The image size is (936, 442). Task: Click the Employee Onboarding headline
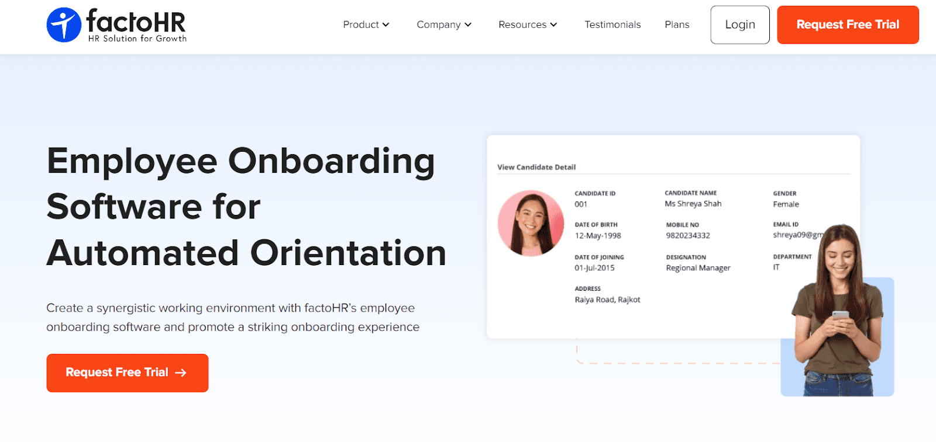(x=246, y=207)
